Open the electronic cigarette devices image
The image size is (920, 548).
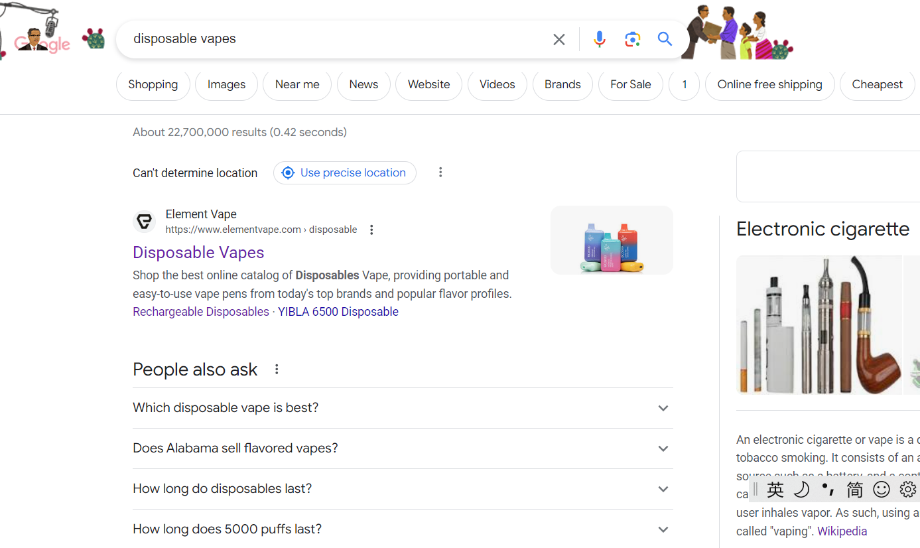(819, 325)
